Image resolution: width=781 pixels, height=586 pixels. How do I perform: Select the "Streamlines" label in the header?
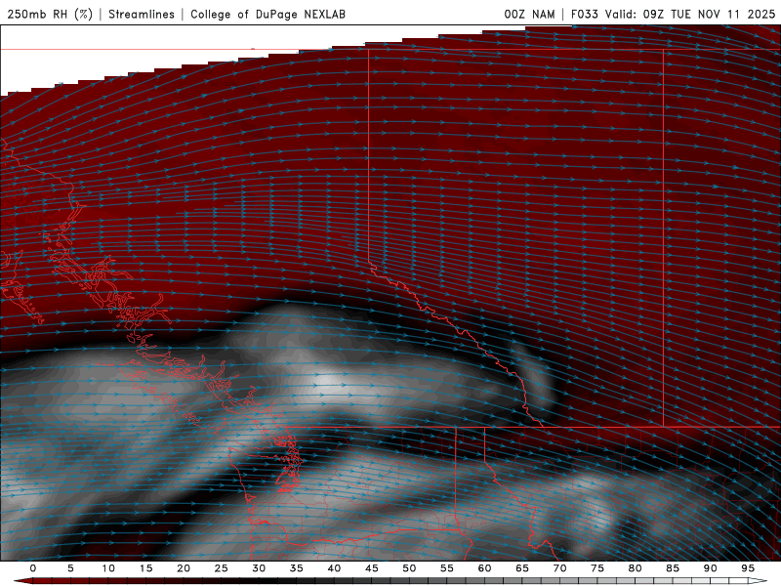coord(144,15)
